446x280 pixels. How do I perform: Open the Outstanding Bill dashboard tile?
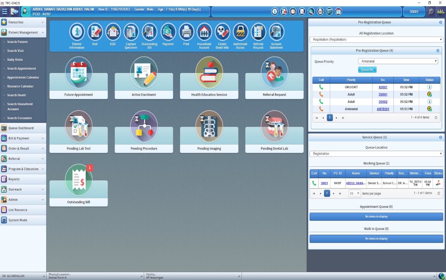pyautogui.click(x=79, y=186)
